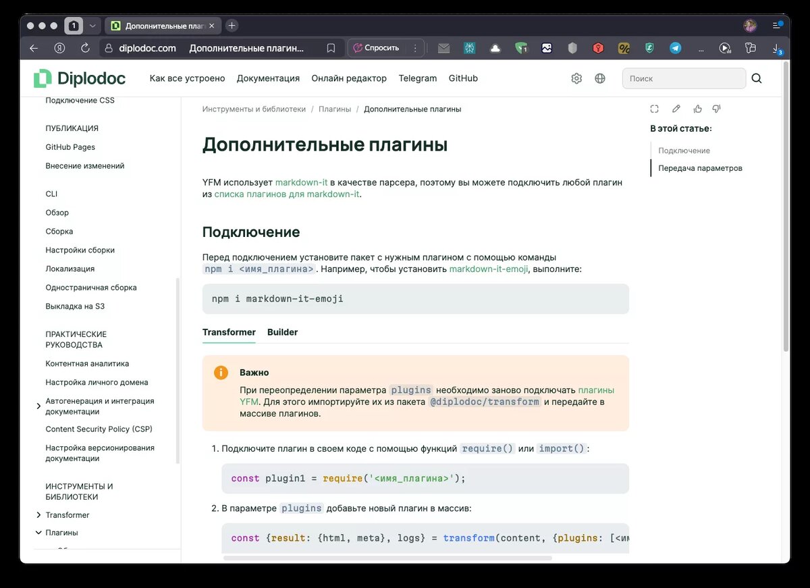Open Спросить options menu dots
This screenshot has height=588, width=810.
pos(415,48)
